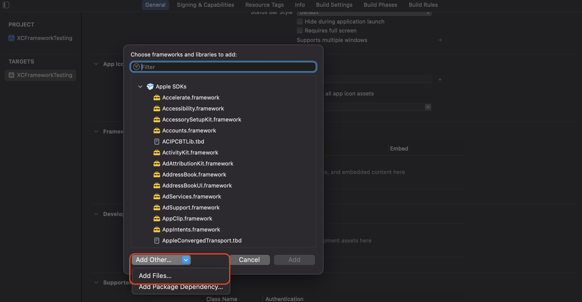Click the arrow next to Supports multiple windows
This screenshot has height=302, width=582.
[x=440, y=40]
